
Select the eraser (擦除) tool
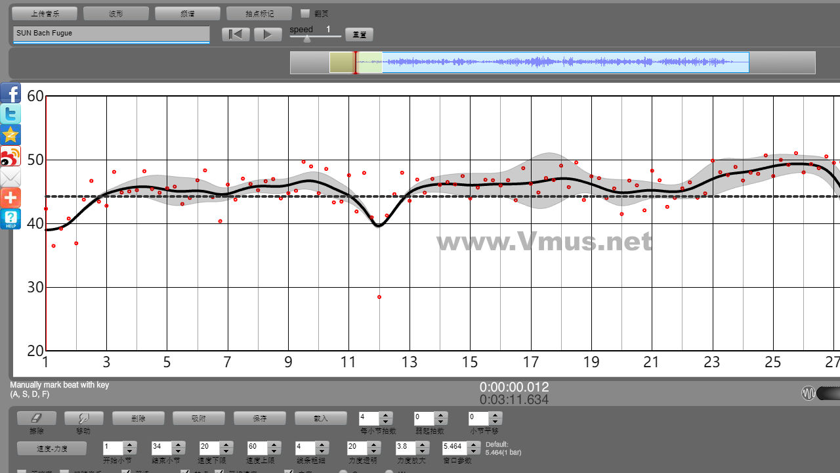[36, 418]
